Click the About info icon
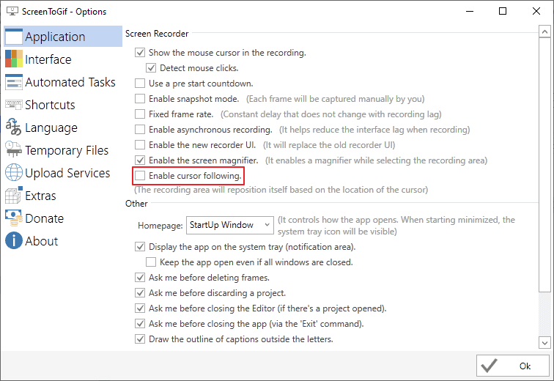 coord(14,241)
